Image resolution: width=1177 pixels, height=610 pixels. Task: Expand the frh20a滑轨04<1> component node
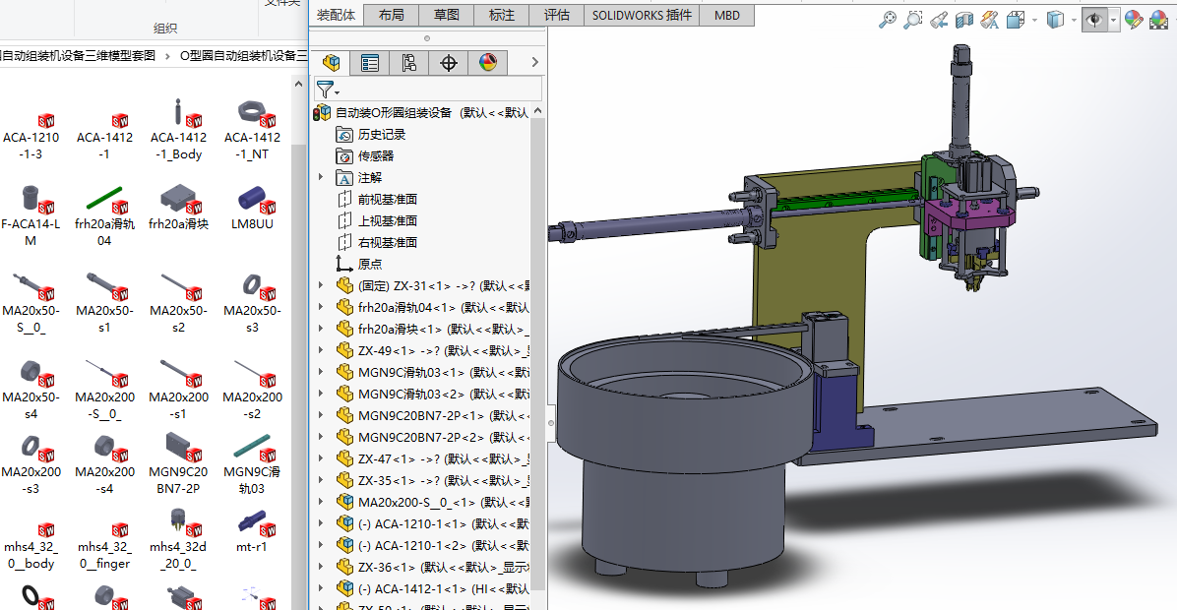(320, 307)
